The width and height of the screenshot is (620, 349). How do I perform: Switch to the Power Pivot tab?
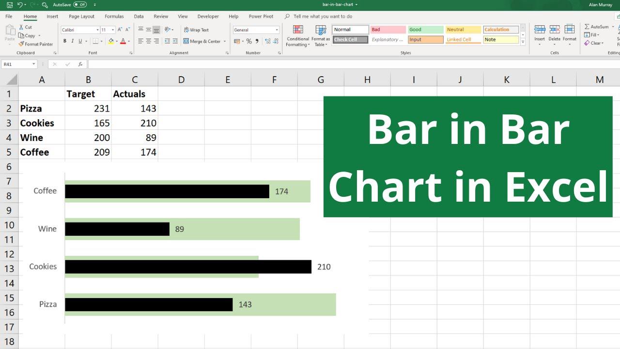coord(261,16)
